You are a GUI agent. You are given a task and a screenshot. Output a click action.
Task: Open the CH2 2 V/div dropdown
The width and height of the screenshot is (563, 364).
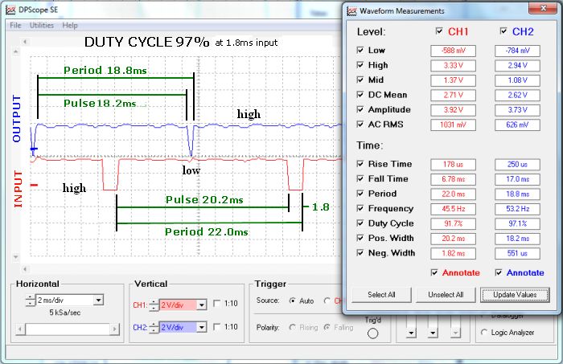(202, 327)
